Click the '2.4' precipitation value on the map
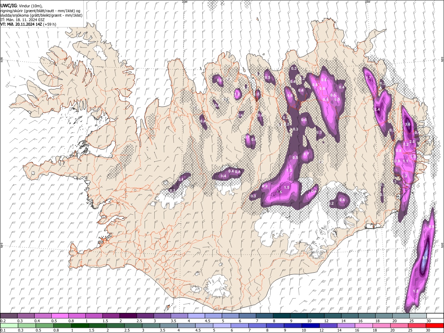The height and width of the screenshot is (333, 444). click(x=377, y=109)
